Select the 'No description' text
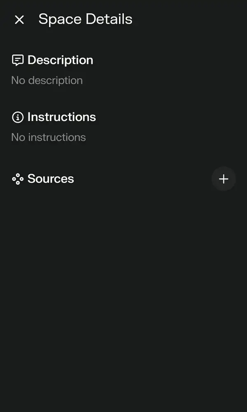 click(x=47, y=80)
